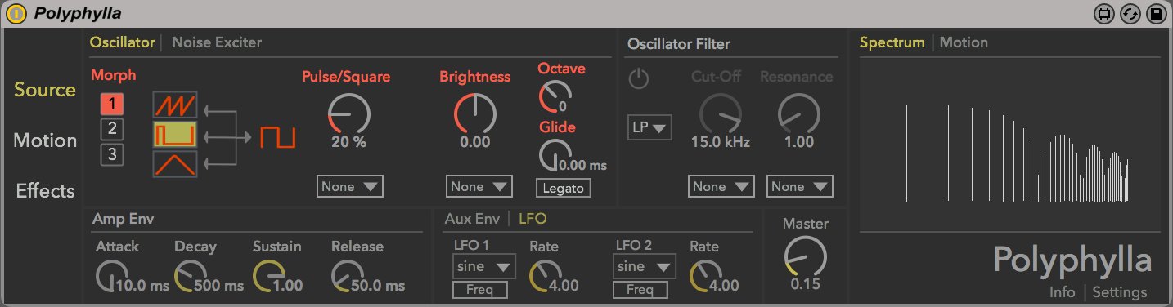Select Morph slot 3

(112, 153)
